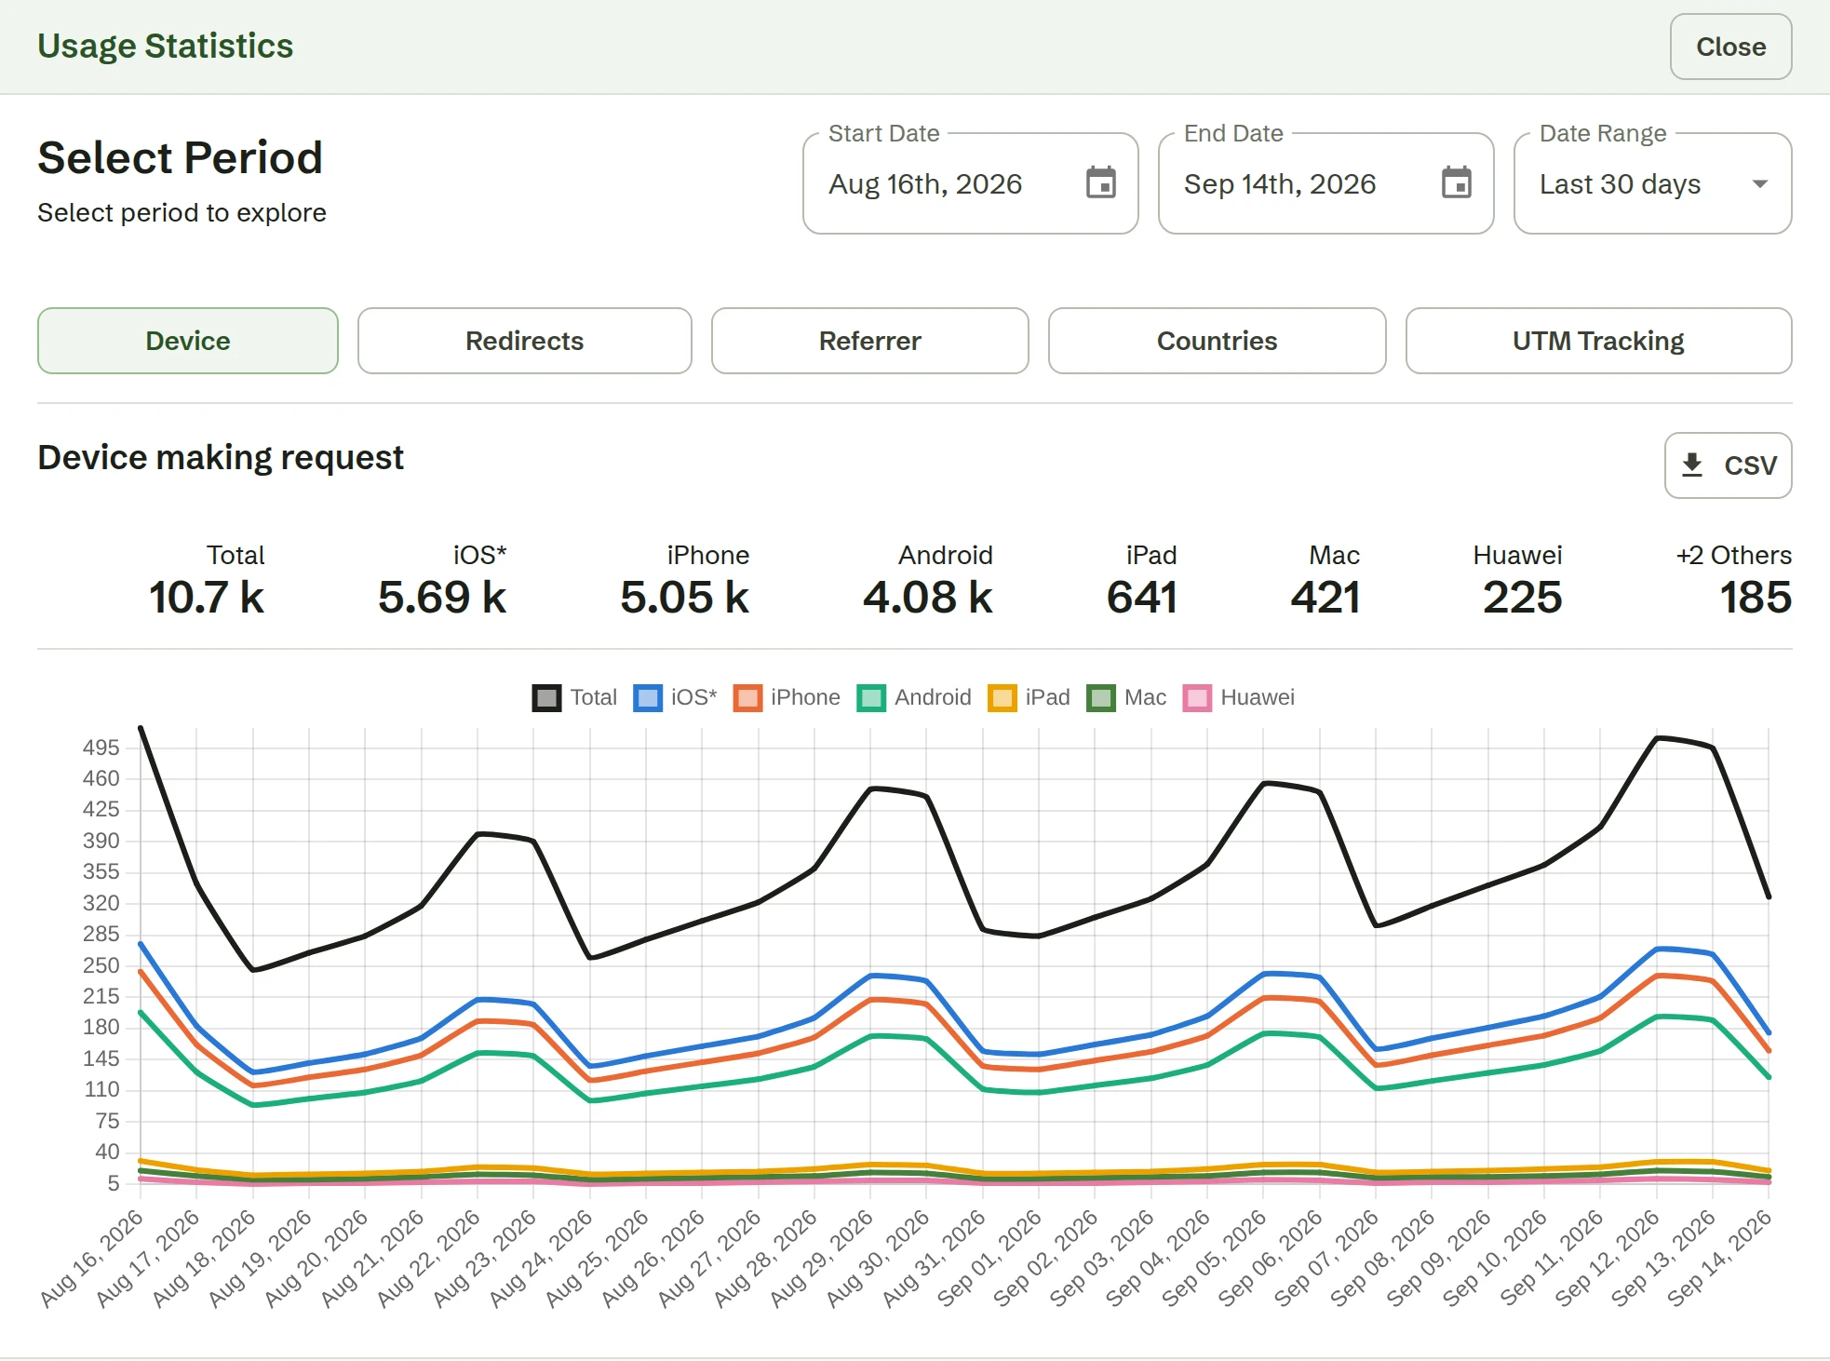Image resolution: width=1830 pixels, height=1361 pixels.
Task: Toggle the iPhone series legend swatch
Action: (747, 697)
